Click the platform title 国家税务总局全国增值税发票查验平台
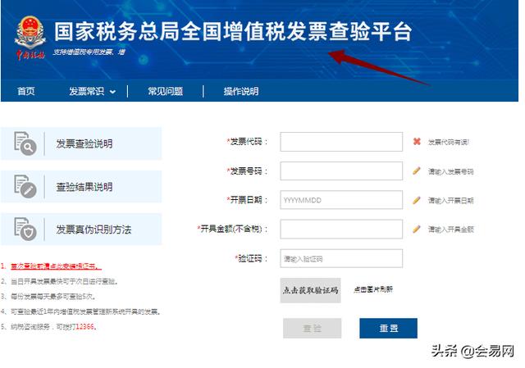This screenshot has height=368, width=525. click(233, 32)
